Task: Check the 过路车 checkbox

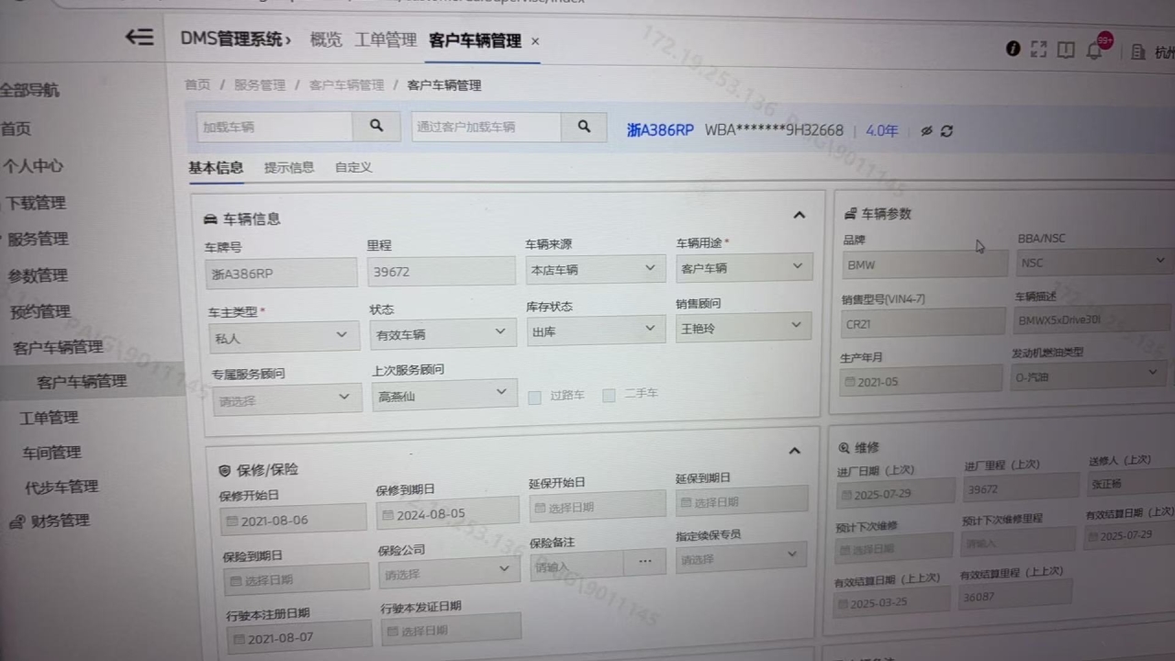Action: click(534, 398)
